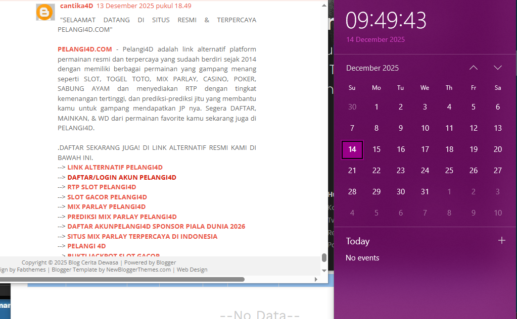This screenshot has height=319, width=517.
Task: Open the Blogger footer link
Action: 166,262
